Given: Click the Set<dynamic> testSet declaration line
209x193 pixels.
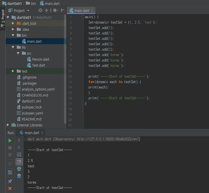Looking at the screenshot, I should 122,22.
